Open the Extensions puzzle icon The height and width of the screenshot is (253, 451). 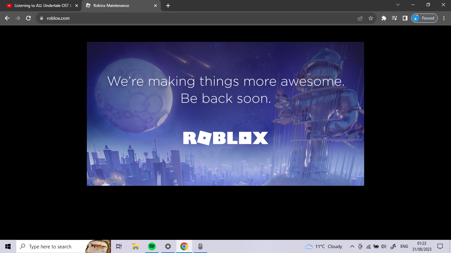(x=384, y=18)
